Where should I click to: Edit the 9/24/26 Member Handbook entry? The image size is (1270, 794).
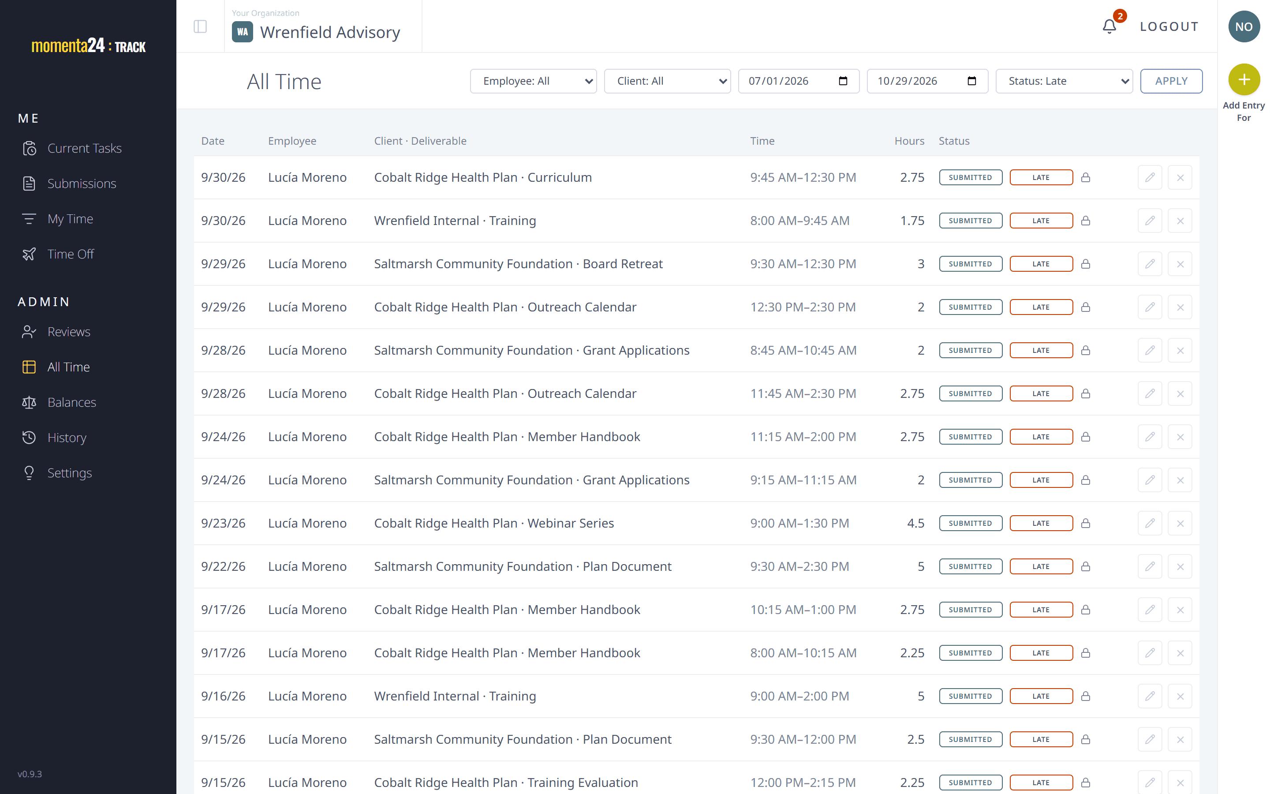point(1149,436)
